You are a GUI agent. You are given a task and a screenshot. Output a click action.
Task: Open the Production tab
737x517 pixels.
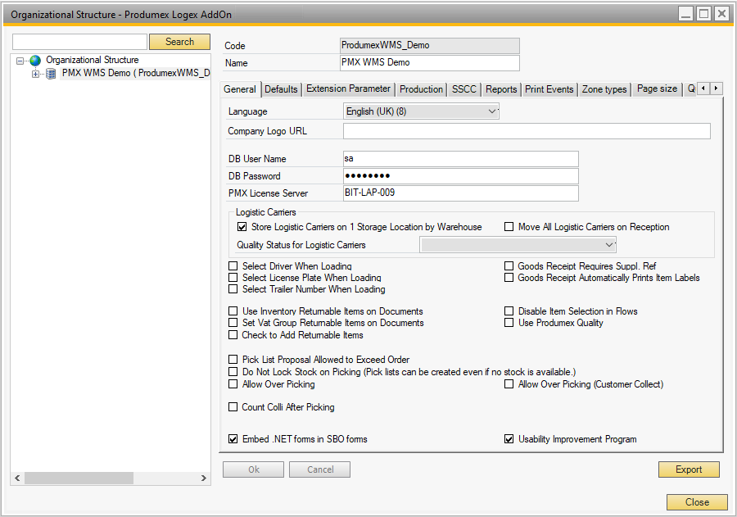pos(421,88)
